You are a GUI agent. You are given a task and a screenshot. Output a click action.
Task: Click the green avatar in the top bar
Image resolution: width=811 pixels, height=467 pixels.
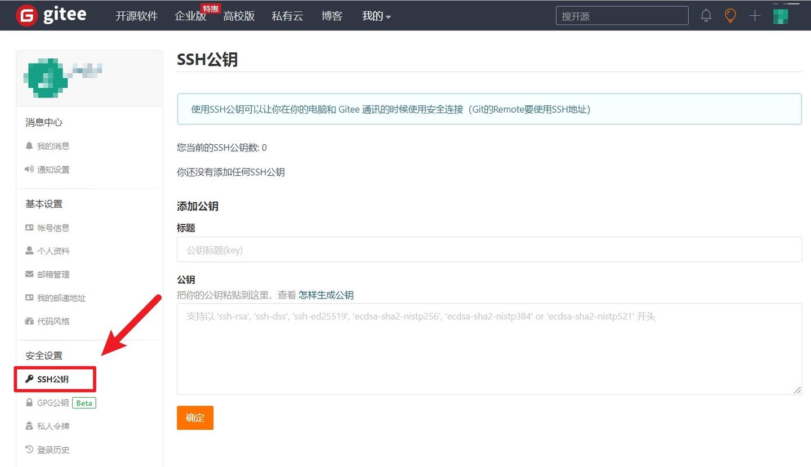coord(781,15)
